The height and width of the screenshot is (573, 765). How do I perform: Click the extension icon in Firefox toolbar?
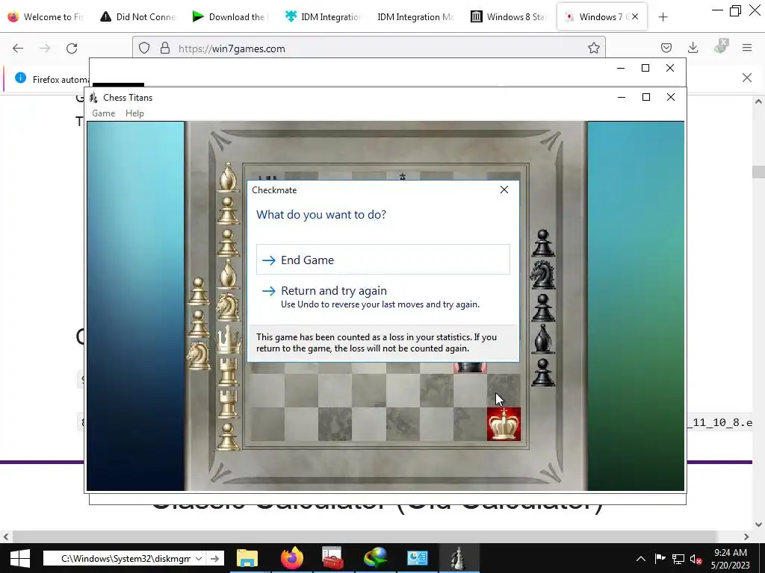click(x=721, y=46)
